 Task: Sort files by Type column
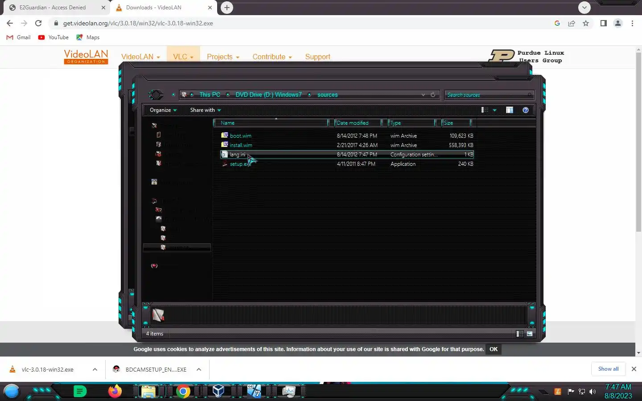click(412, 123)
